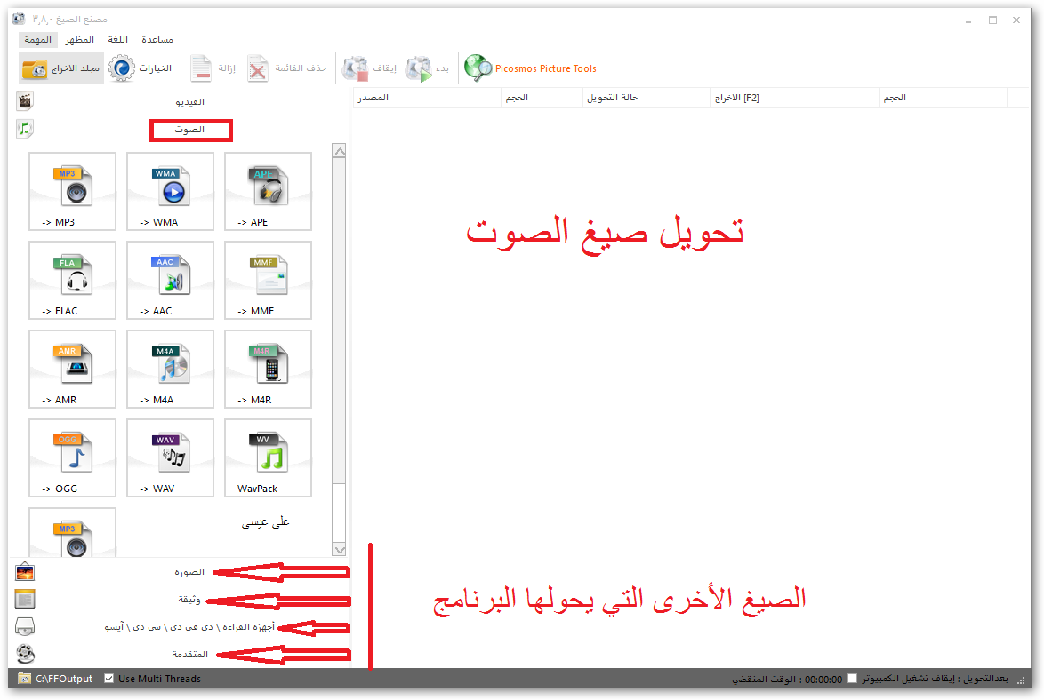Click the WavPack format icon
The height and width of the screenshot is (700, 1044).
[268, 457]
